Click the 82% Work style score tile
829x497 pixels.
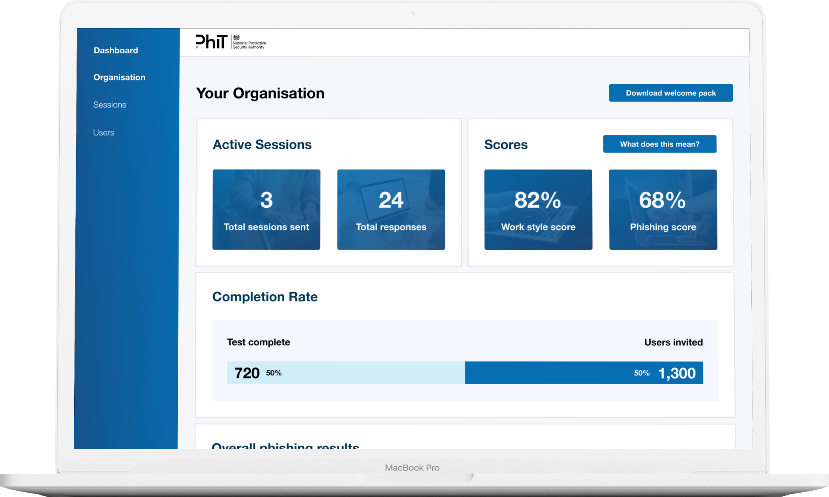click(x=538, y=209)
